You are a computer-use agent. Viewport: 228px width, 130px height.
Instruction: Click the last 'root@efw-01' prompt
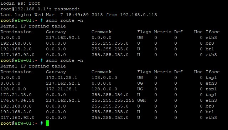tap(16, 123)
